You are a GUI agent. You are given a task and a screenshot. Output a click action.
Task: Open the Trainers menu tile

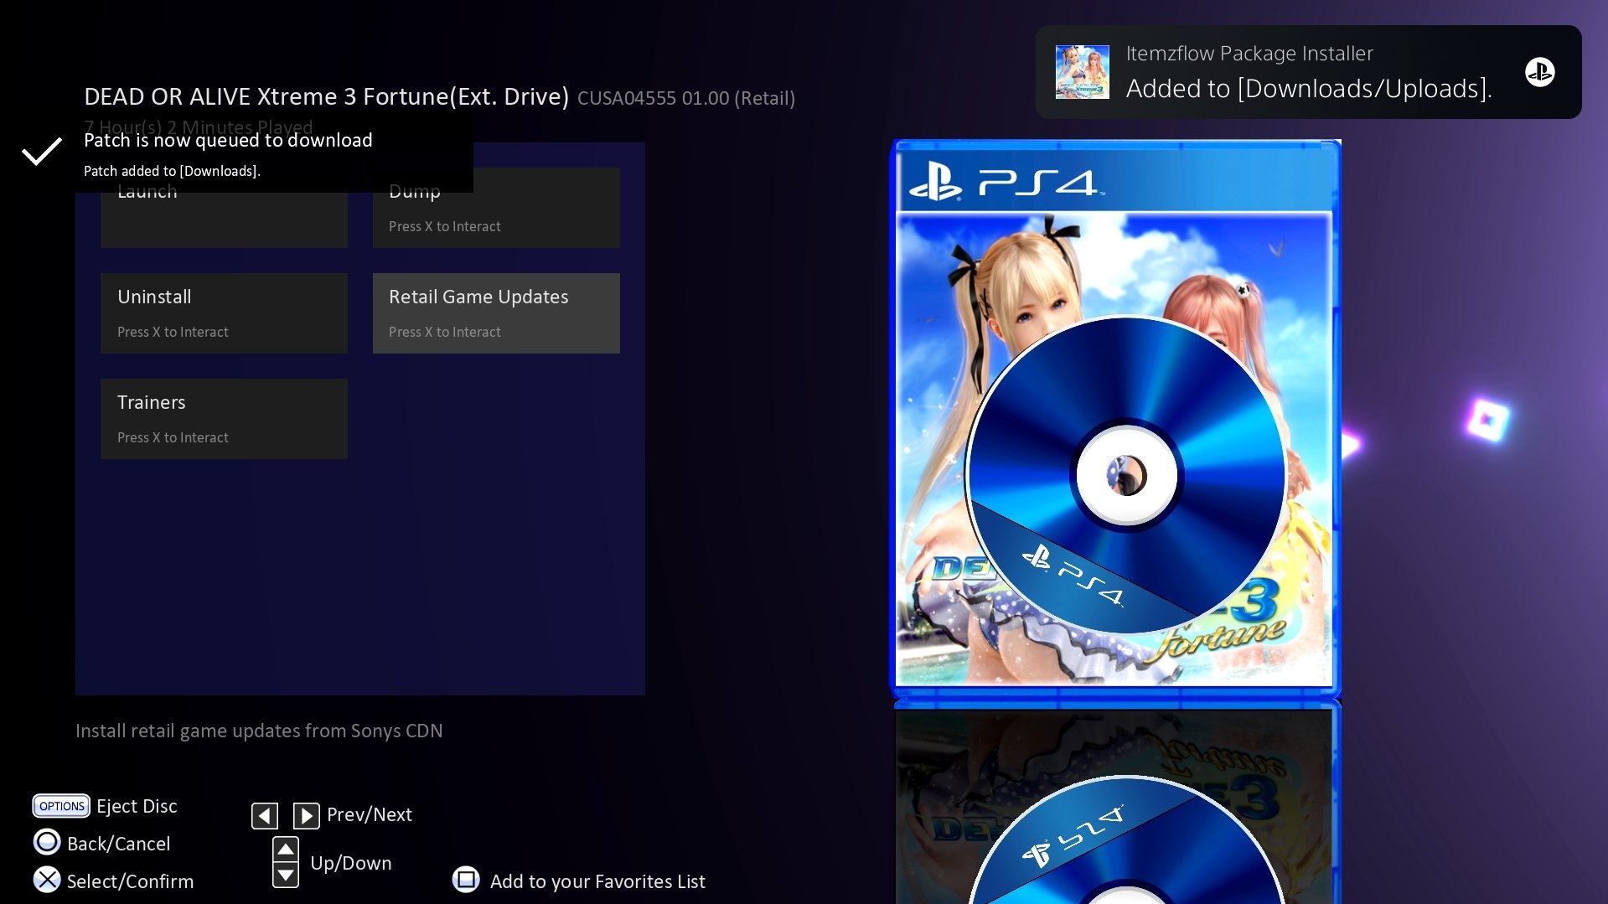click(x=224, y=418)
